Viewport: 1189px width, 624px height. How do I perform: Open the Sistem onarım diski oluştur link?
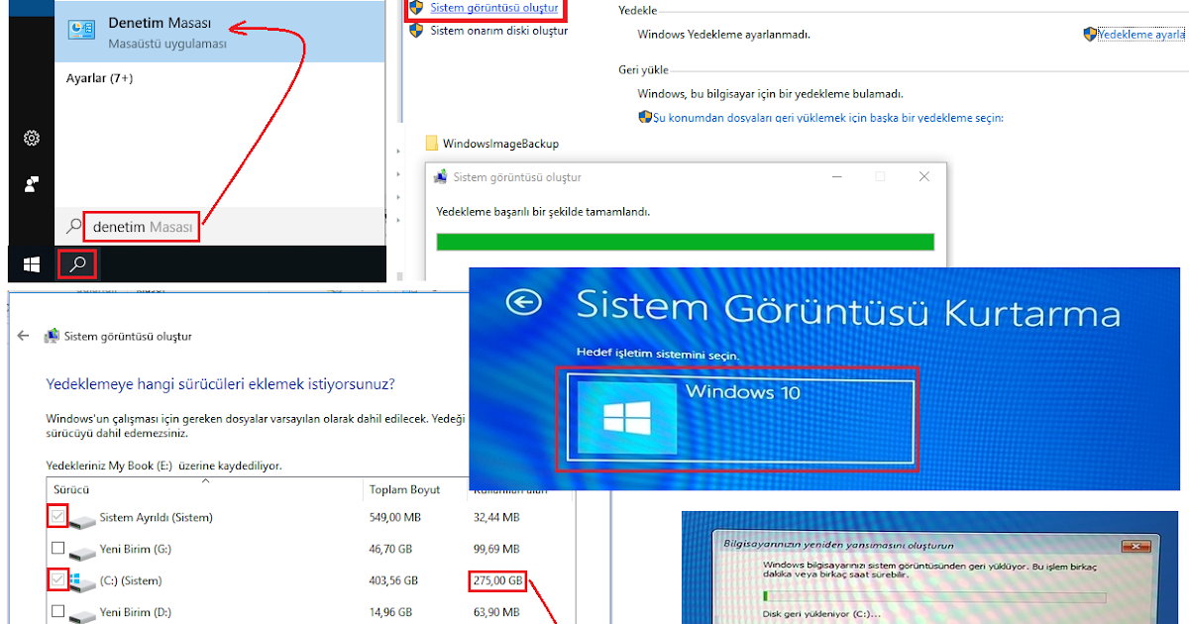point(498,31)
